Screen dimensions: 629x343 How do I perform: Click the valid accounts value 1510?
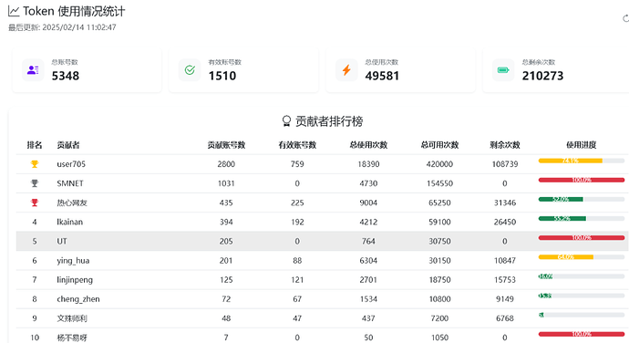(x=222, y=76)
